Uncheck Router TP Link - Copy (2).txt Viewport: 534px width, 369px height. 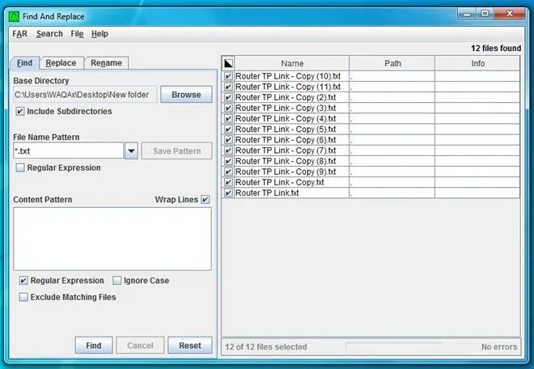[228, 97]
